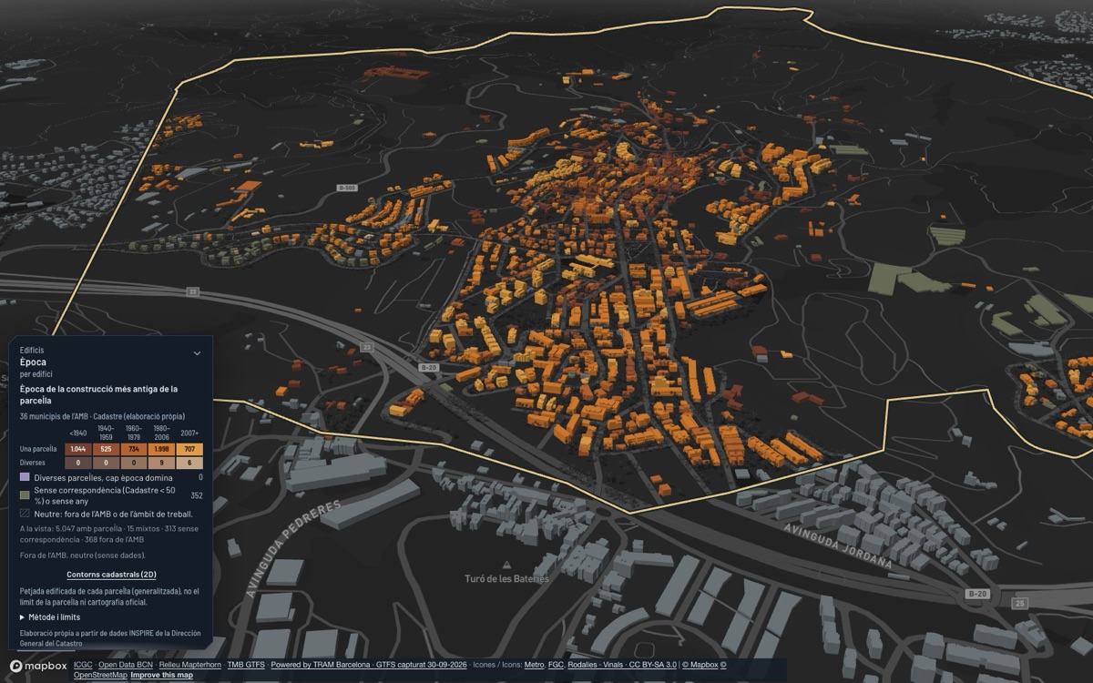The image size is (1093, 683).
Task: Open the FGC icons credit link
Action: point(557,665)
